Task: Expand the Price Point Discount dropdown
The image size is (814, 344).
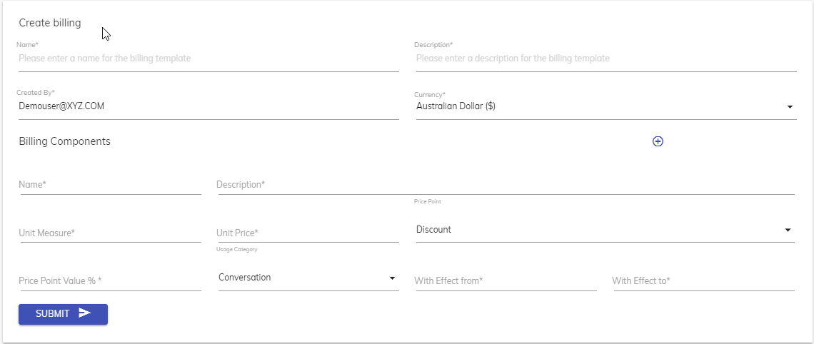Action: tap(788, 230)
